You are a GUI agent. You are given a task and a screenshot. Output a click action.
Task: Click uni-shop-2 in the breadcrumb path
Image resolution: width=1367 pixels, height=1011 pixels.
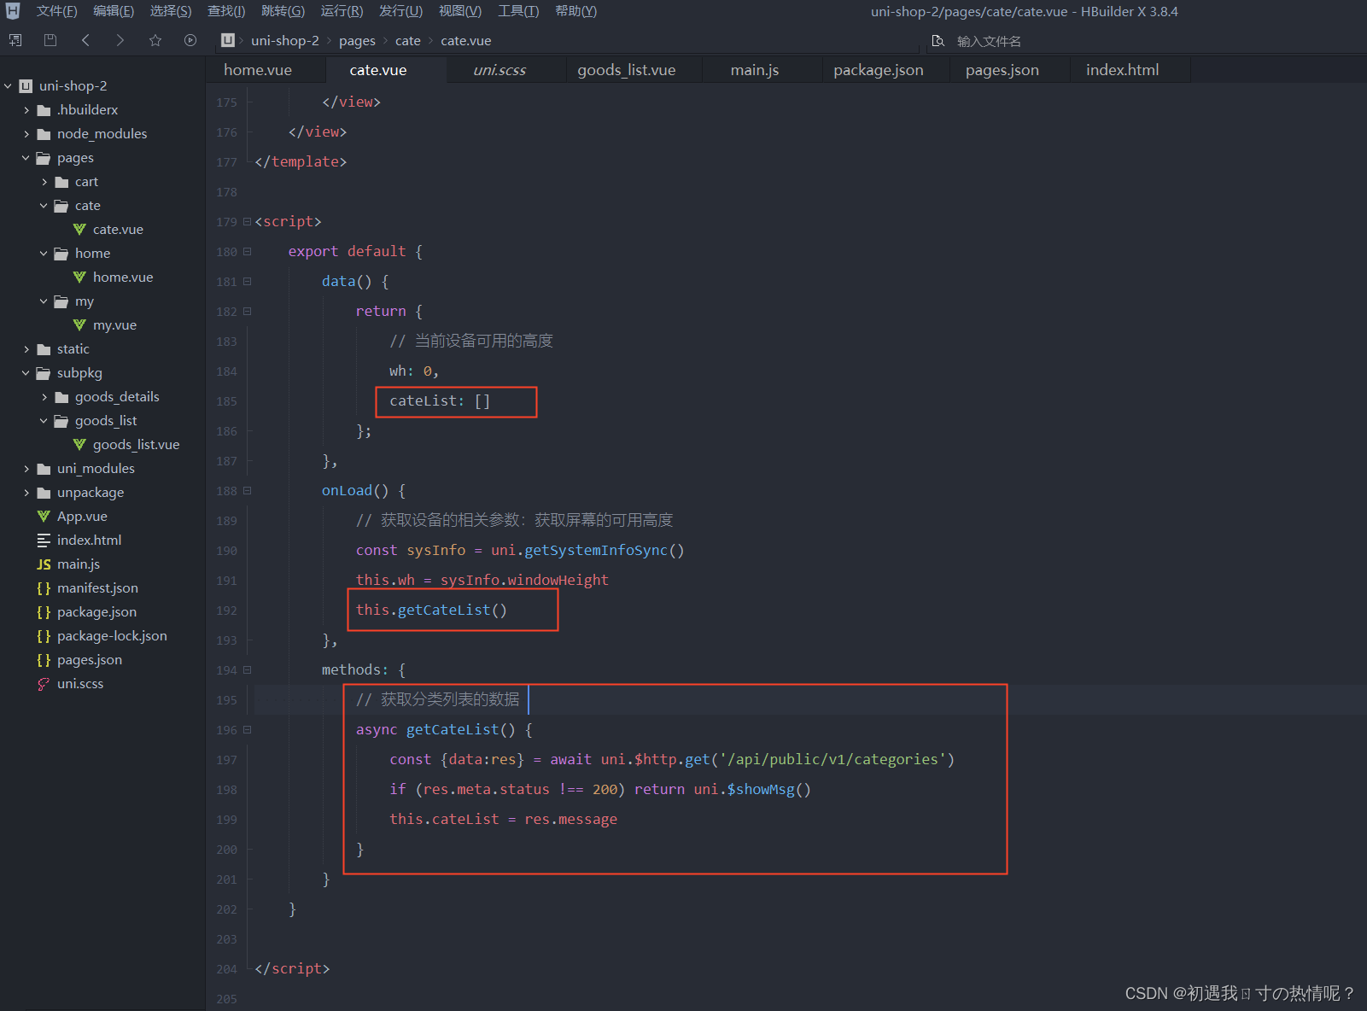click(x=285, y=40)
